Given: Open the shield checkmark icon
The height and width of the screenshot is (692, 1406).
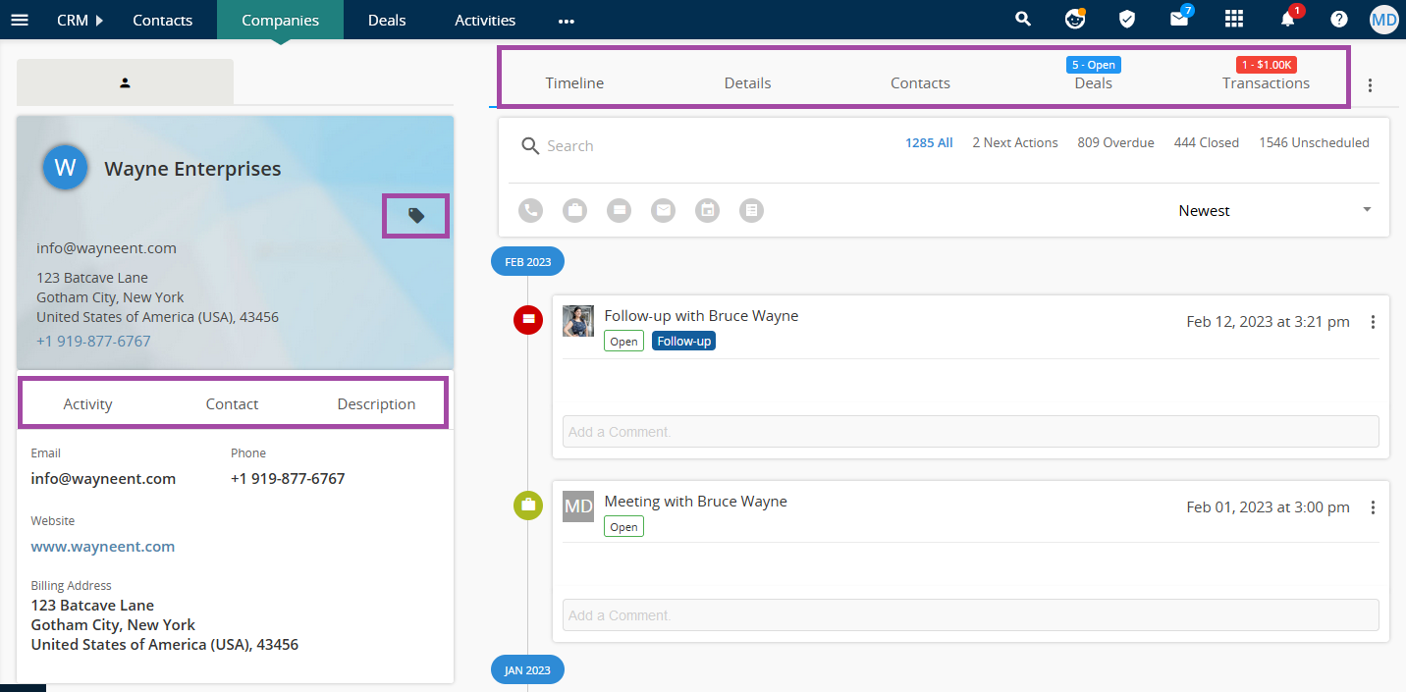Looking at the screenshot, I should (1127, 20).
